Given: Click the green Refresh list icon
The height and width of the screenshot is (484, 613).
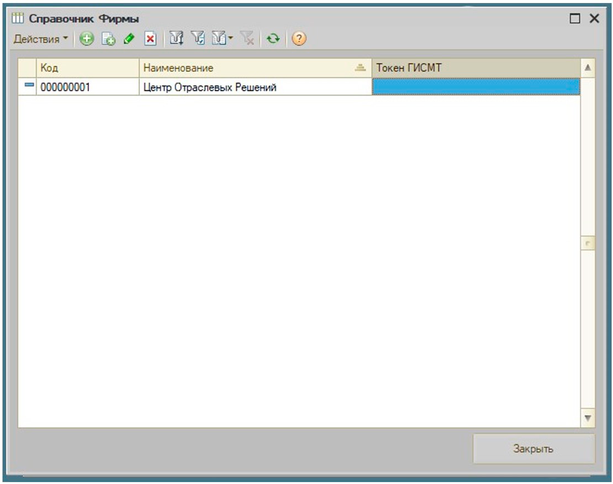Looking at the screenshot, I should coord(273,39).
